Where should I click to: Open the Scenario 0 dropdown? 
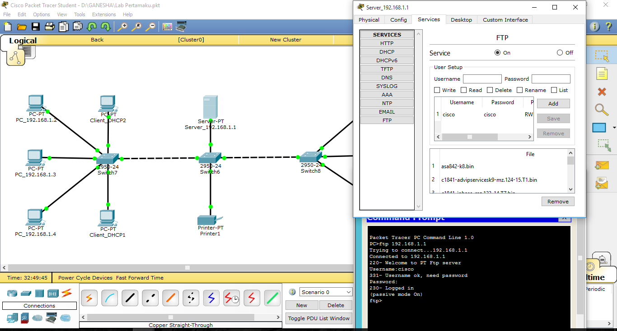coord(325,292)
